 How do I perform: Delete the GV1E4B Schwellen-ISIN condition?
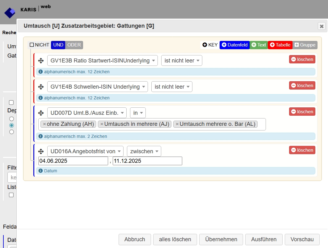[302, 86]
